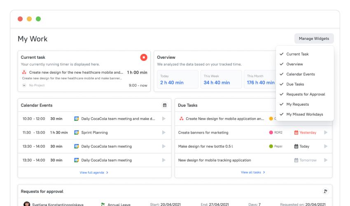Open View all tasks link
The image size is (350, 206).
[253, 172]
